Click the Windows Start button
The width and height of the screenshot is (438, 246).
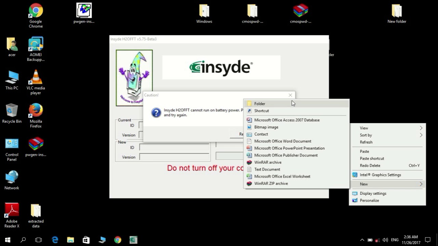pyautogui.click(x=8, y=240)
